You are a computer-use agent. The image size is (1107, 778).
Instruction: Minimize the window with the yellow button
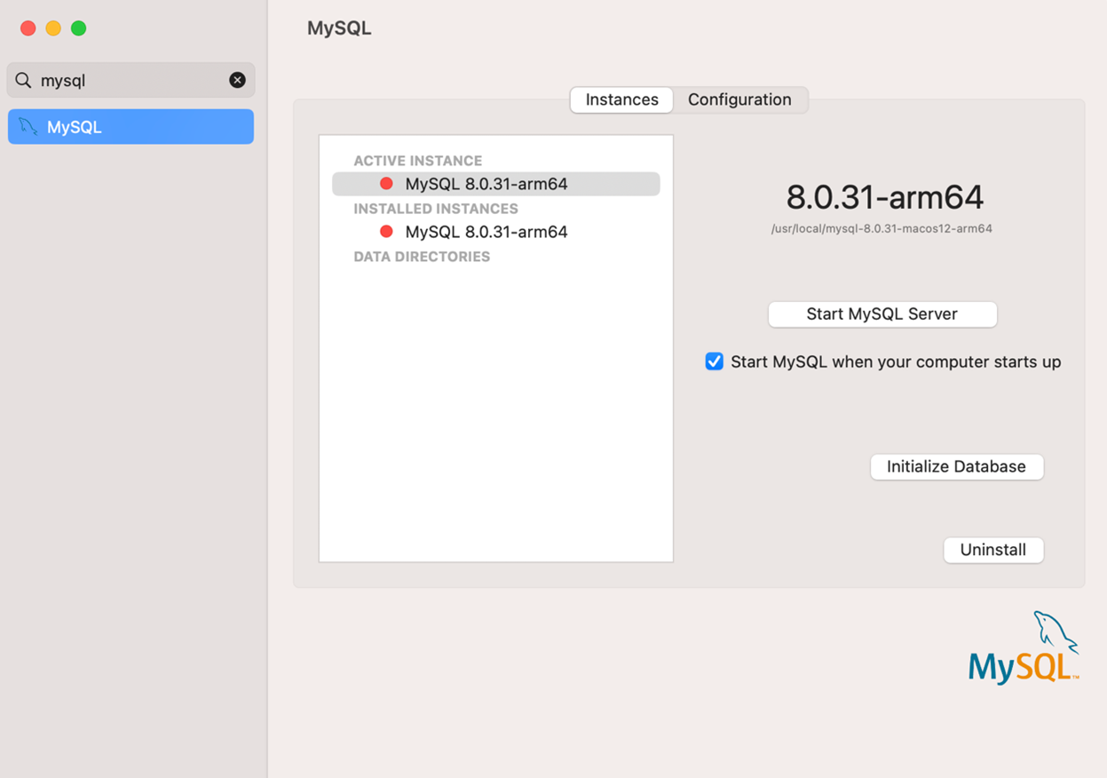[x=53, y=28]
